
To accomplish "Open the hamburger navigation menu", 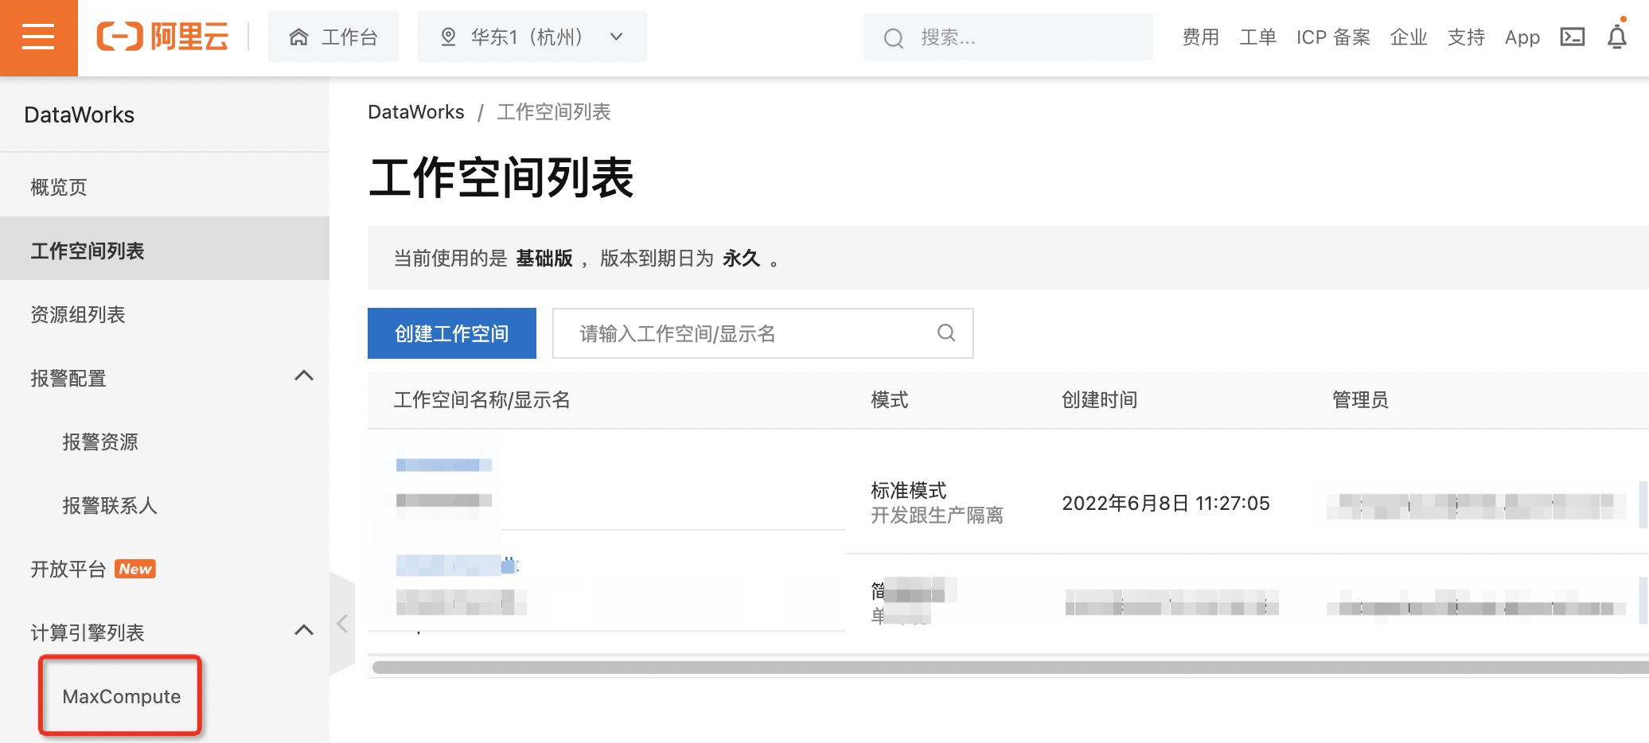I will coord(38,37).
